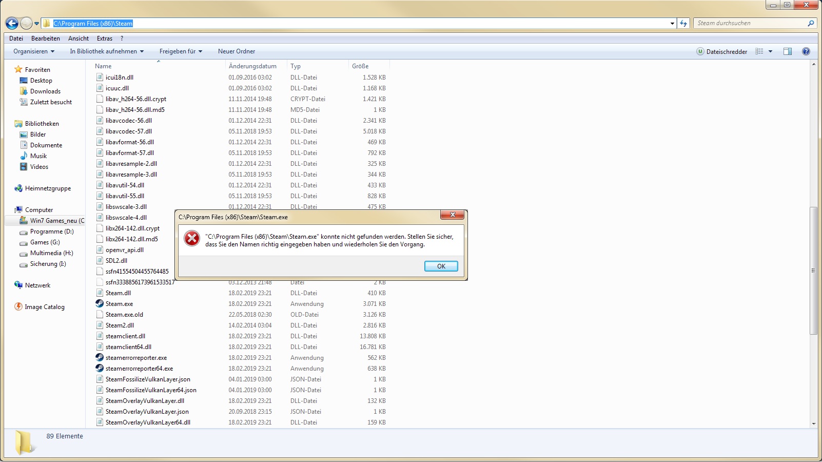Open the Bearbeiten menu
822x462 pixels.
[46, 38]
